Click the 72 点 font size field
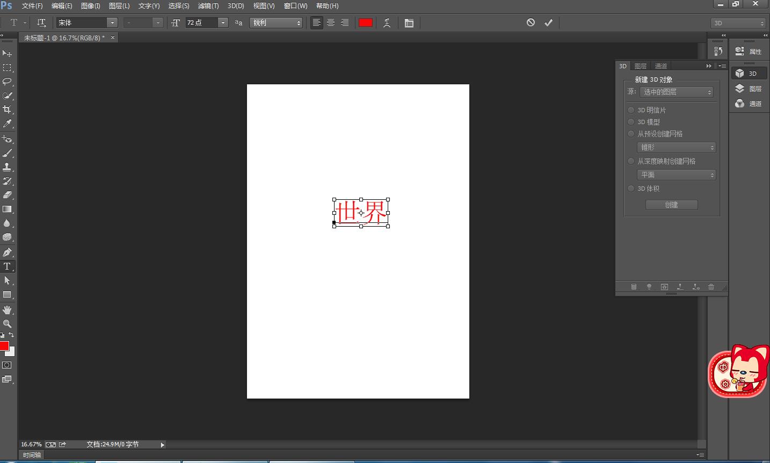The image size is (770, 463). click(201, 23)
